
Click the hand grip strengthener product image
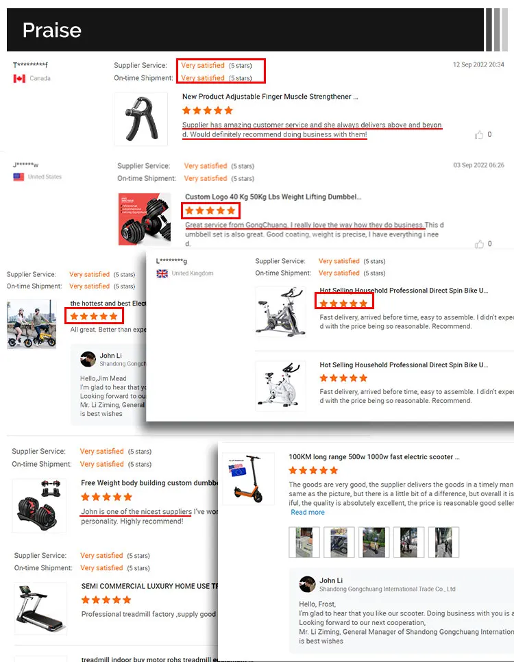[141, 119]
